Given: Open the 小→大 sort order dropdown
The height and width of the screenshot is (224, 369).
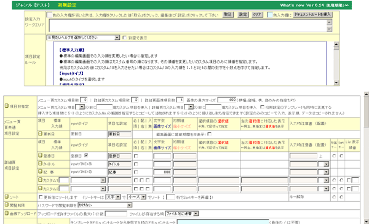Looking at the screenshot, I should pos(137,197).
